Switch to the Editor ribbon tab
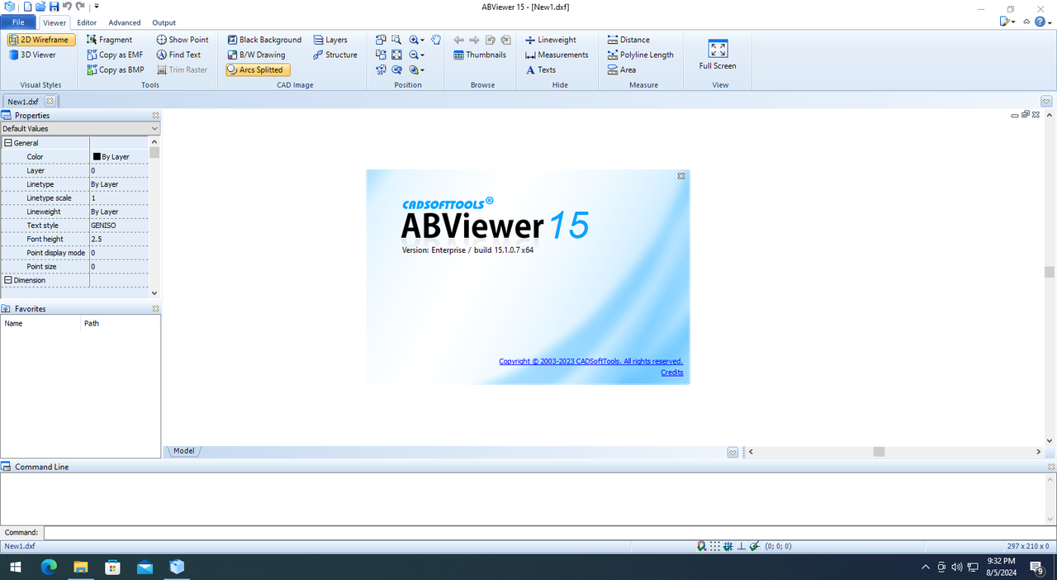This screenshot has height=580, width=1057. (x=87, y=22)
